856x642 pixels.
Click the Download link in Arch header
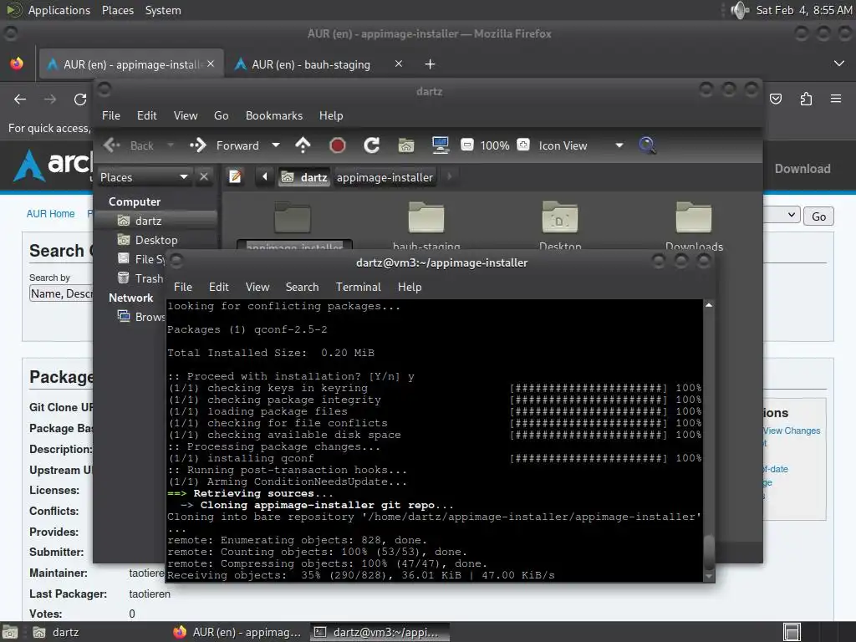pos(802,169)
